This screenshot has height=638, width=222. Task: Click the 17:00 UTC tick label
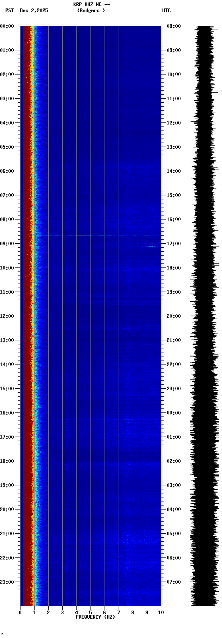[x=173, y=244]
